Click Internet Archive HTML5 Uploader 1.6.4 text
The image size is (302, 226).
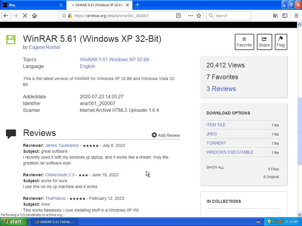(119, 110)
